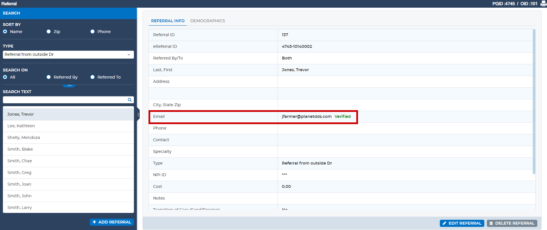This screenshot has height=230, width=547.
Task: Select Smith, Chae in list
Action: (68, 161)
